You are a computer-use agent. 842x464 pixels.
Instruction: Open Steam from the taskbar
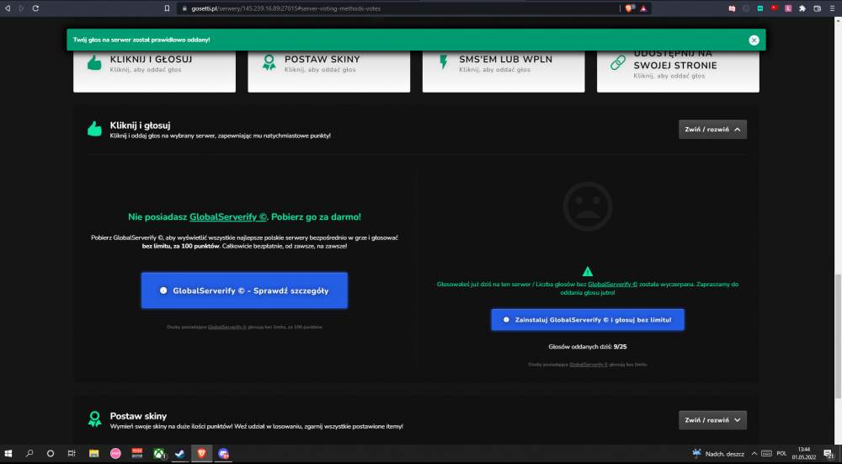[180, 454]
